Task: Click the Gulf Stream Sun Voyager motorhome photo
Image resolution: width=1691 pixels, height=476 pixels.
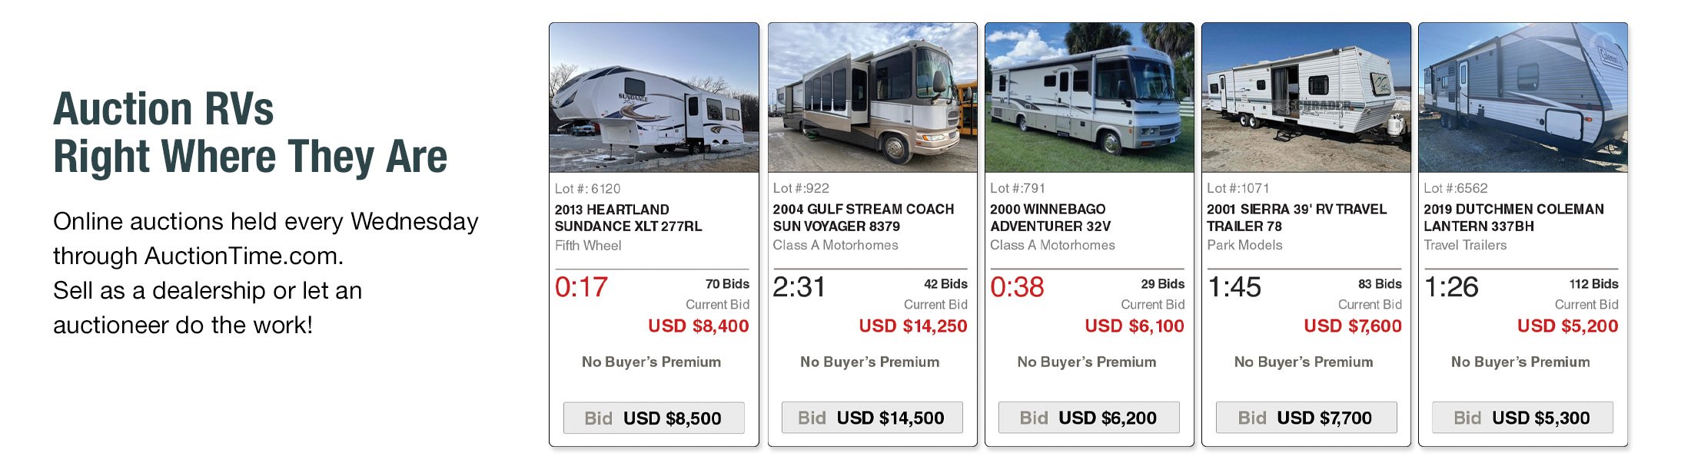Action: click(872, 98)
